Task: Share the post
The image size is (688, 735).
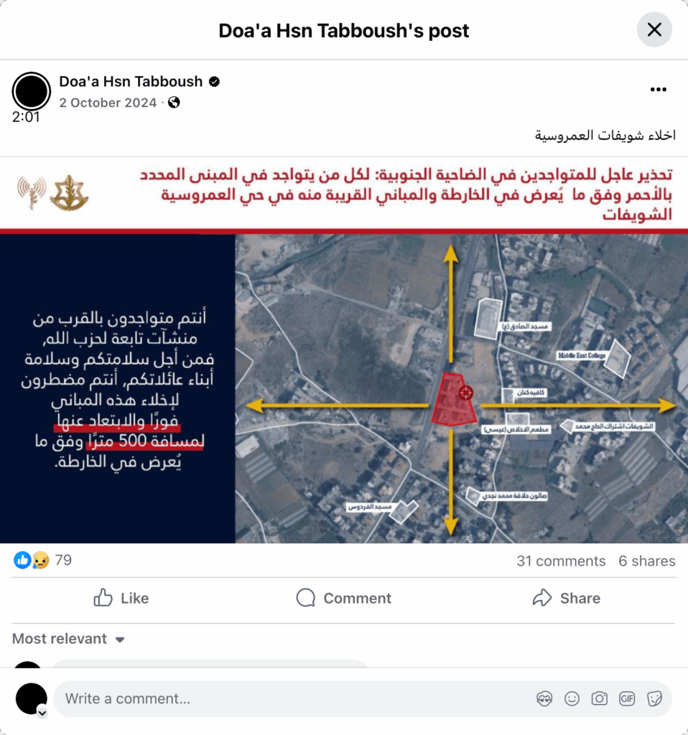Action: 567,598
